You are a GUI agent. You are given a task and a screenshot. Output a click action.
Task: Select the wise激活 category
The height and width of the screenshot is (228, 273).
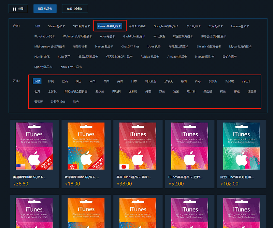159,36
